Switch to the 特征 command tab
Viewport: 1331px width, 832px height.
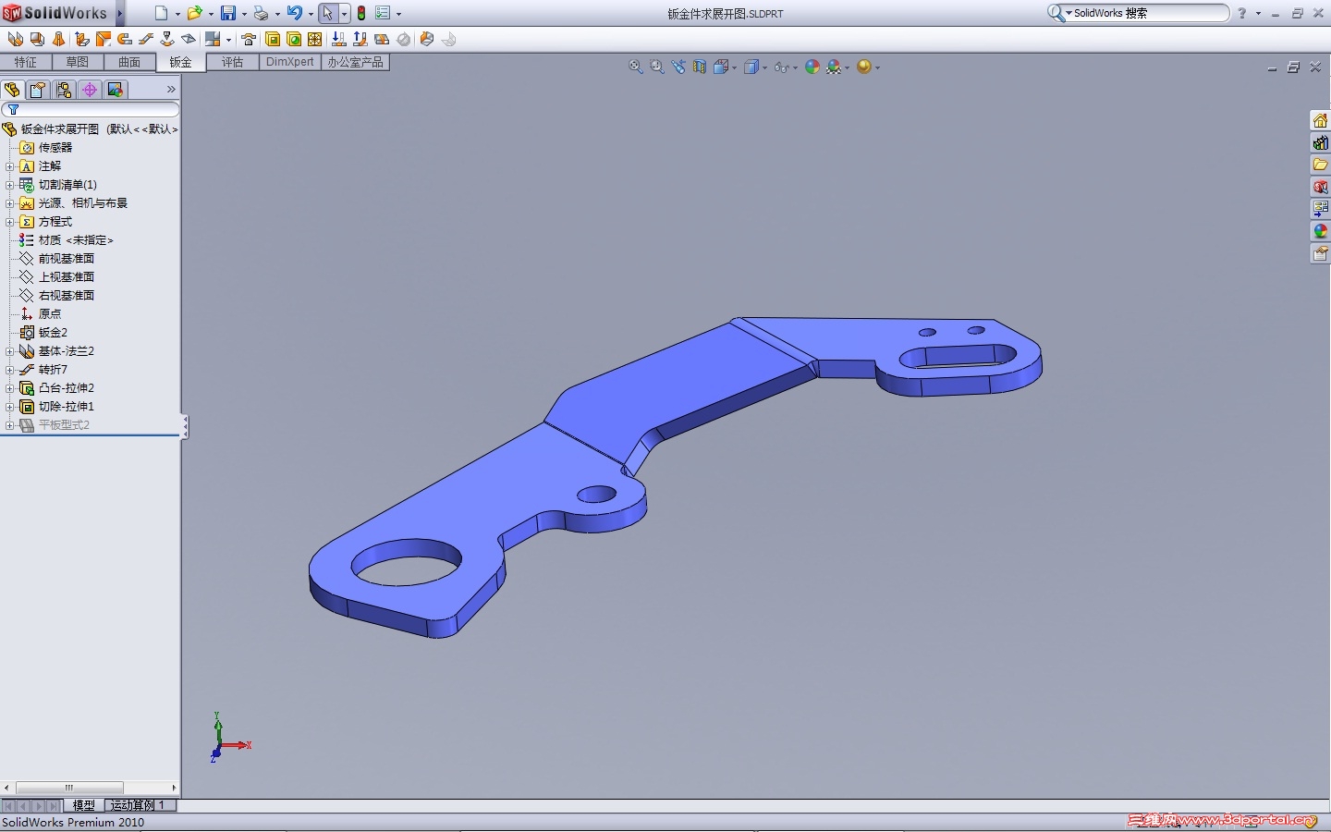pos(26,62)
